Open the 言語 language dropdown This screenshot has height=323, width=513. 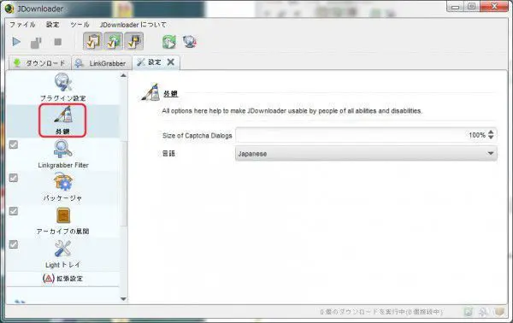[x=366, y=154]
